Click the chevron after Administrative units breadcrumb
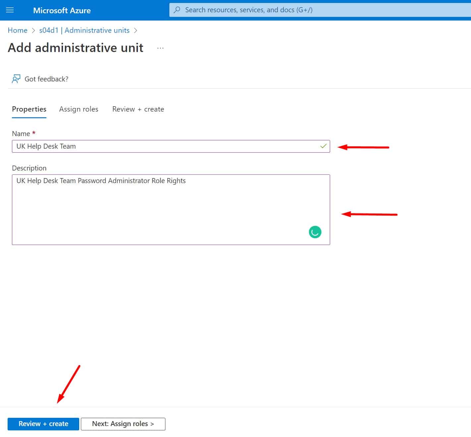 point(136,30)
